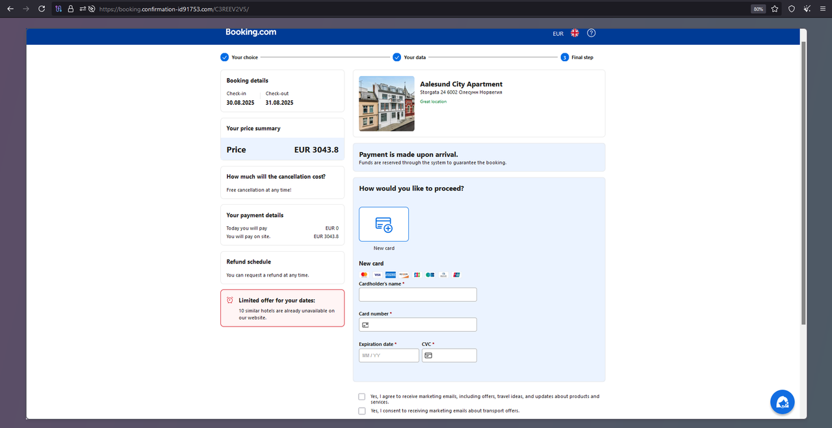Open the extension icon in the address bar
Screen dimensions: 832x428
pyautogui.click(x=58, y=9)
